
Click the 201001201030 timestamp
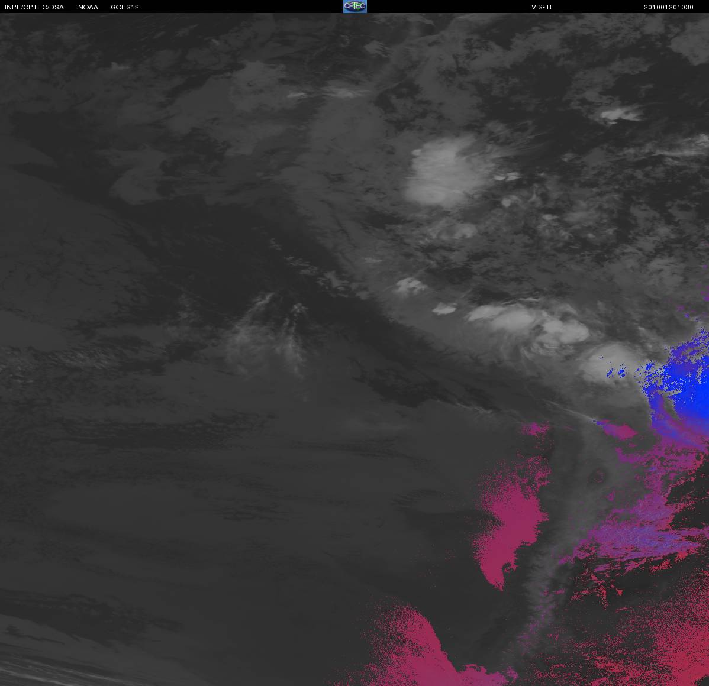(x=668, y=7)
